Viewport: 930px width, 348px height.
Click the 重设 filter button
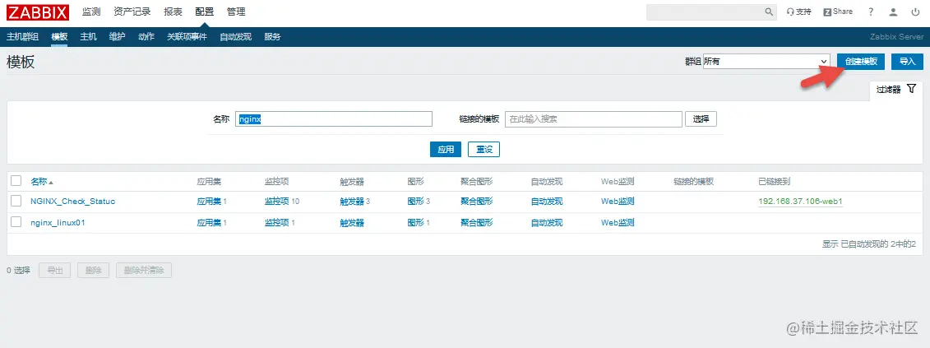click(x=484, y=150)
